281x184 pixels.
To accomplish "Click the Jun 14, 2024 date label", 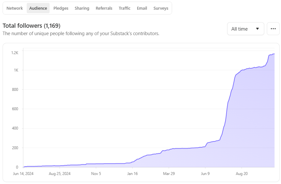I will tap(23, 174).
